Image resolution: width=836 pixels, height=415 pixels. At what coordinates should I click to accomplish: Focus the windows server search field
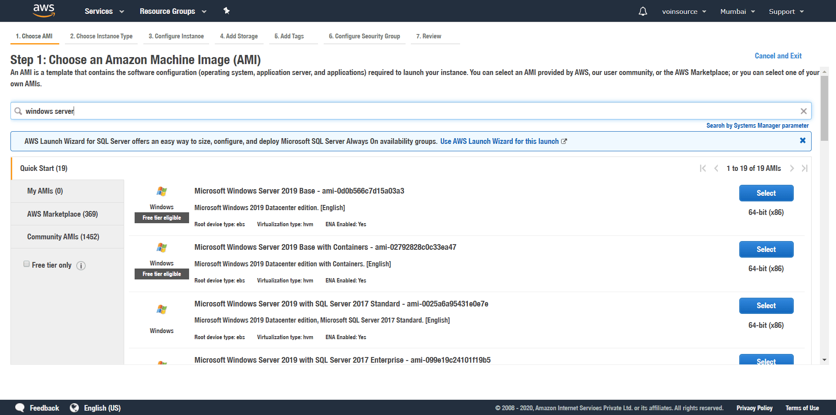[x=411, y=111]
